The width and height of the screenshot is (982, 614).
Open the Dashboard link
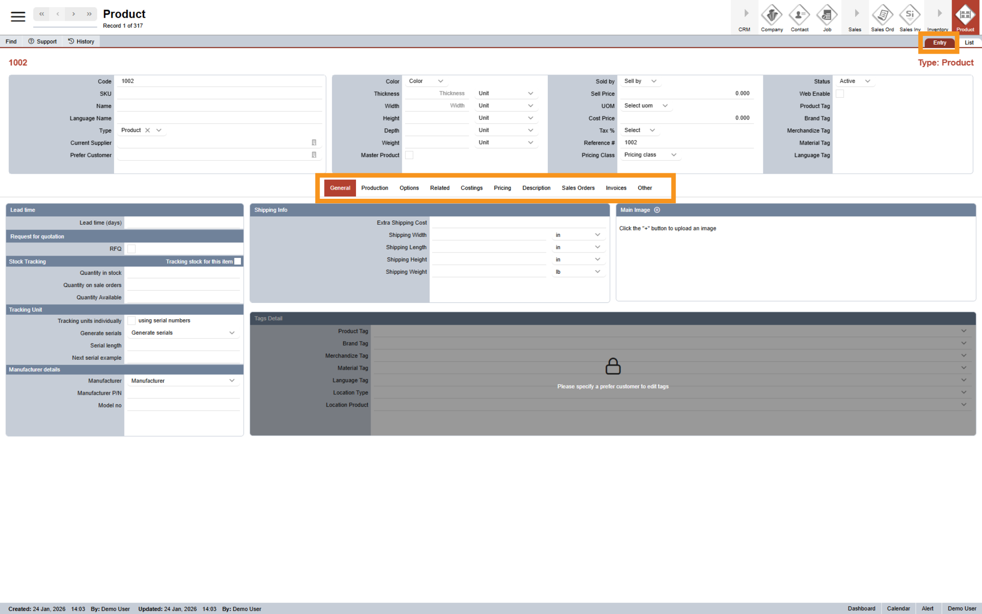point(861,608)
